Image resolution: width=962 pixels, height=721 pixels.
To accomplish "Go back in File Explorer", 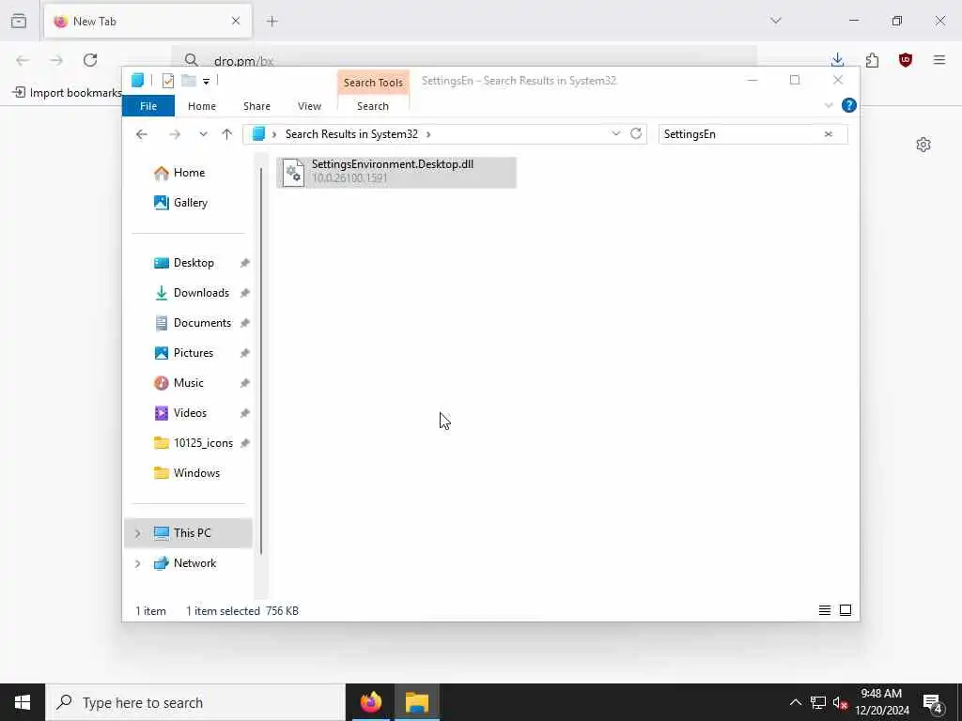I will tap(142, 134).
